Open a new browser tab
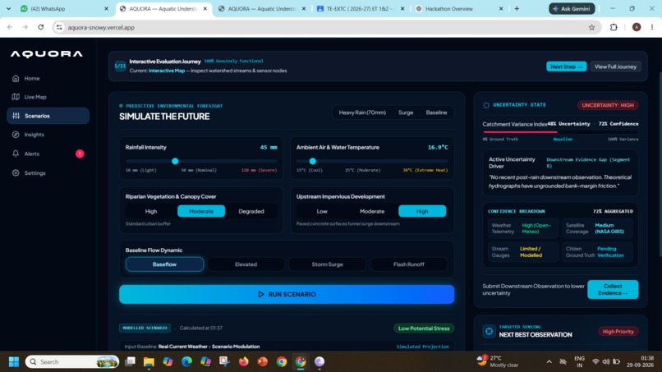Image resolution: width=662 pixels, height=372 pixels. [x=517, y=8]
